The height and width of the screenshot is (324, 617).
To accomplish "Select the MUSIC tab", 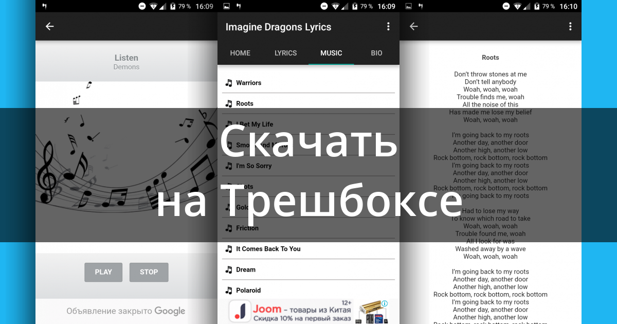I will point(331,53).
